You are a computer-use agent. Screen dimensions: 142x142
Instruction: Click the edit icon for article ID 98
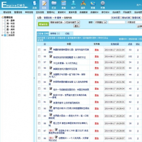(x=51, y=56)
